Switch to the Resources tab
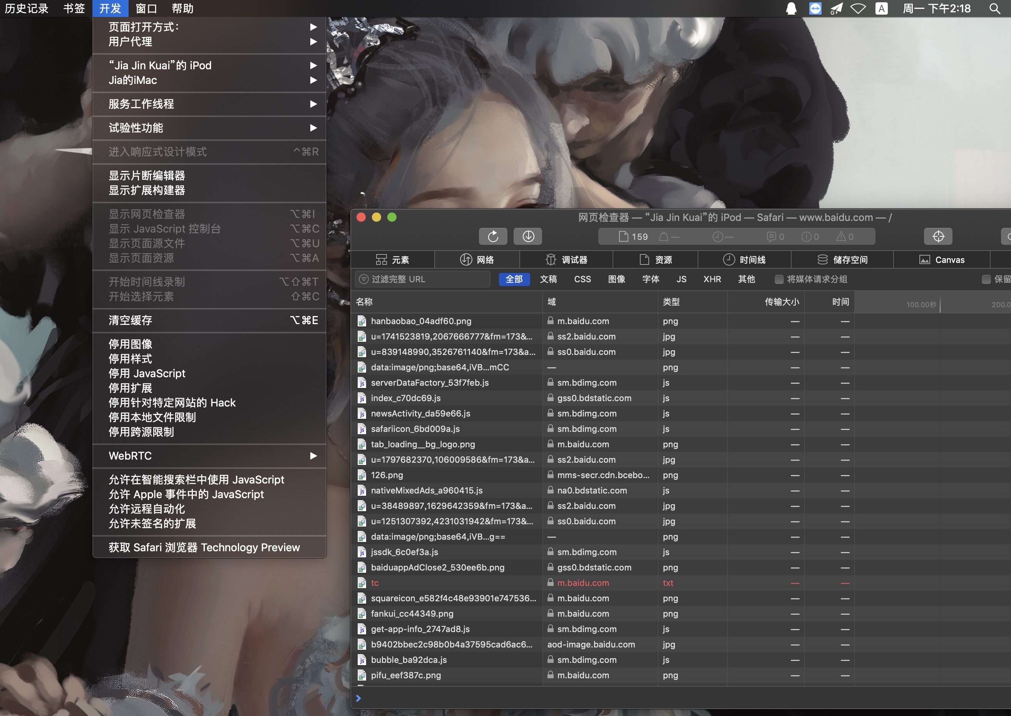 click(x=656, y=260)
